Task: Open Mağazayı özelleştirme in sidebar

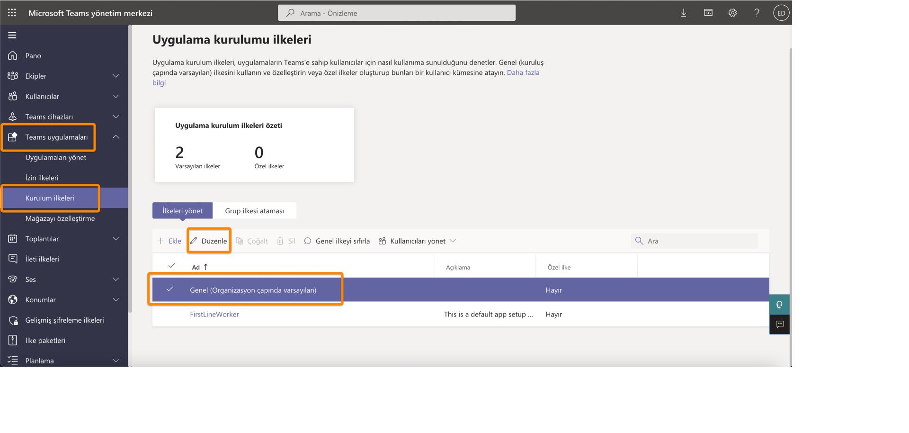Action: pyautogui.click(x=60, y=218)
